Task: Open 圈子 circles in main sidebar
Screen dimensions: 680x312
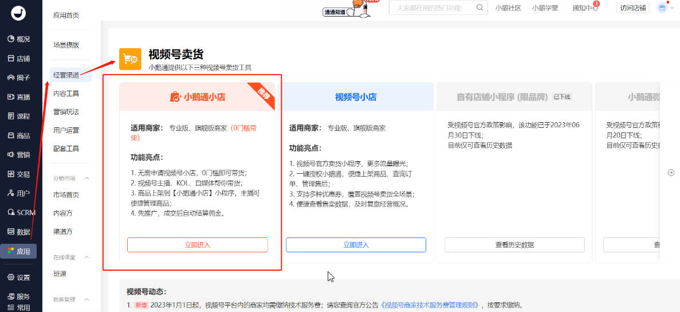Action: [x=19, y=77]
